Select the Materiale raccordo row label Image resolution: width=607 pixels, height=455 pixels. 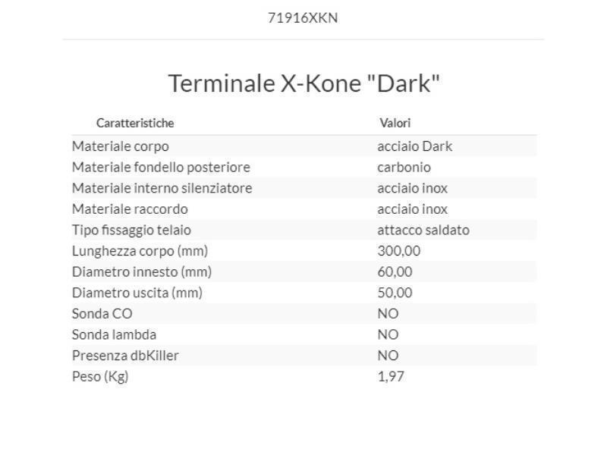pyautogui.click(x=130, y=209)
